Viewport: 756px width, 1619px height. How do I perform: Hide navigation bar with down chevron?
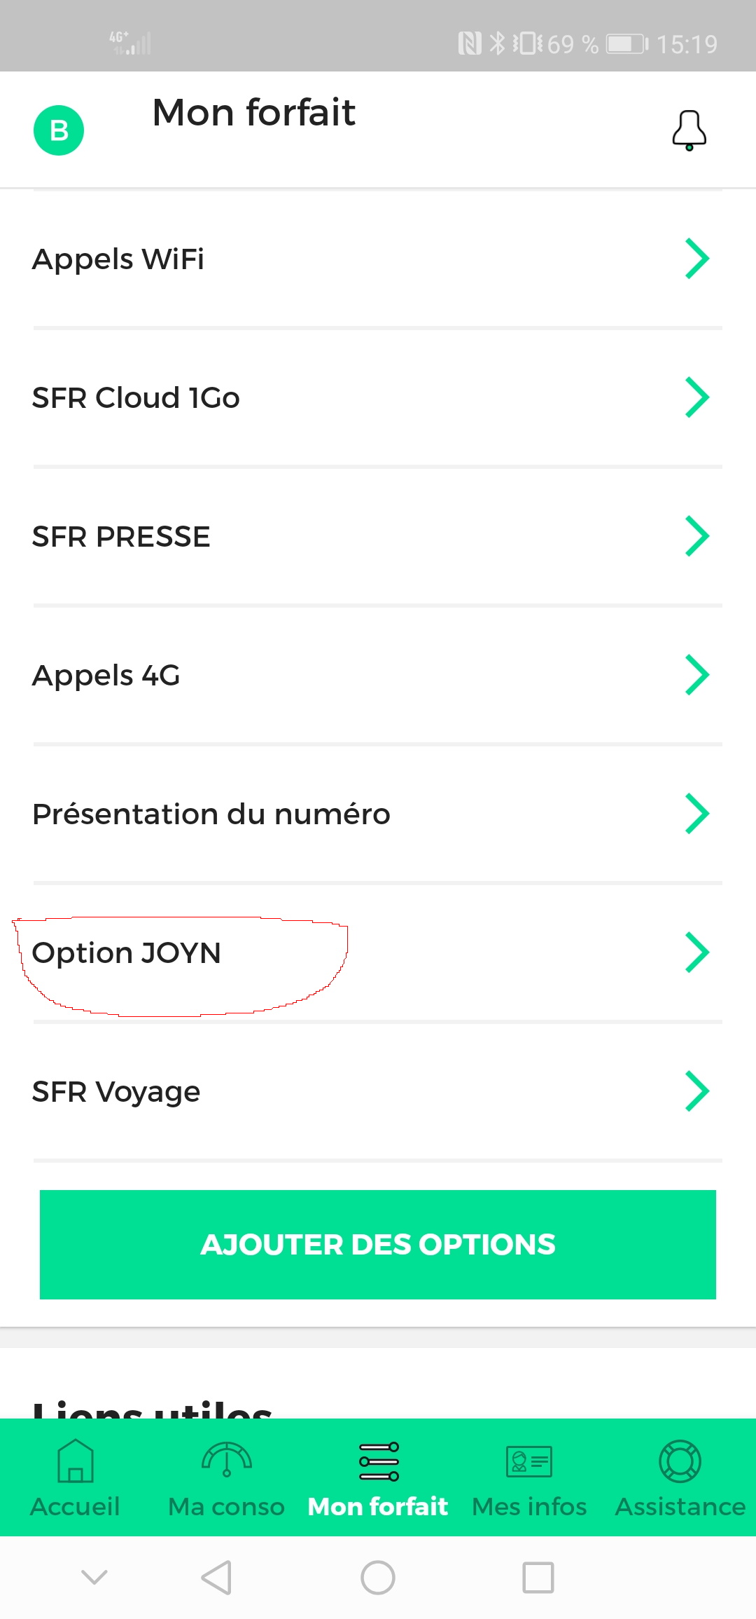[94, 1577]
